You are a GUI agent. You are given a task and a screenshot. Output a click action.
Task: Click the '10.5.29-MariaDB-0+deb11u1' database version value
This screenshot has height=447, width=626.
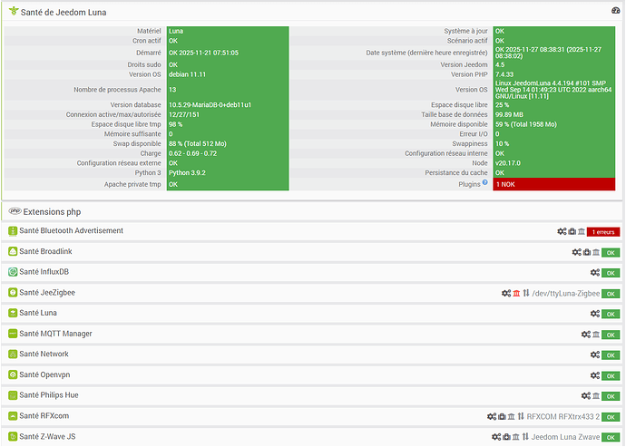coord(210,105)
